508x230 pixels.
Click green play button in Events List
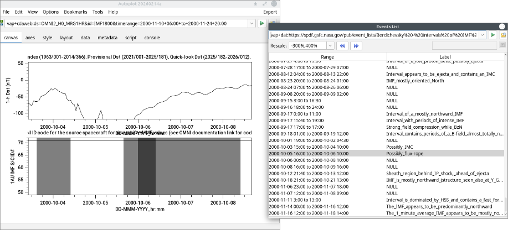[x=494, y=35]
